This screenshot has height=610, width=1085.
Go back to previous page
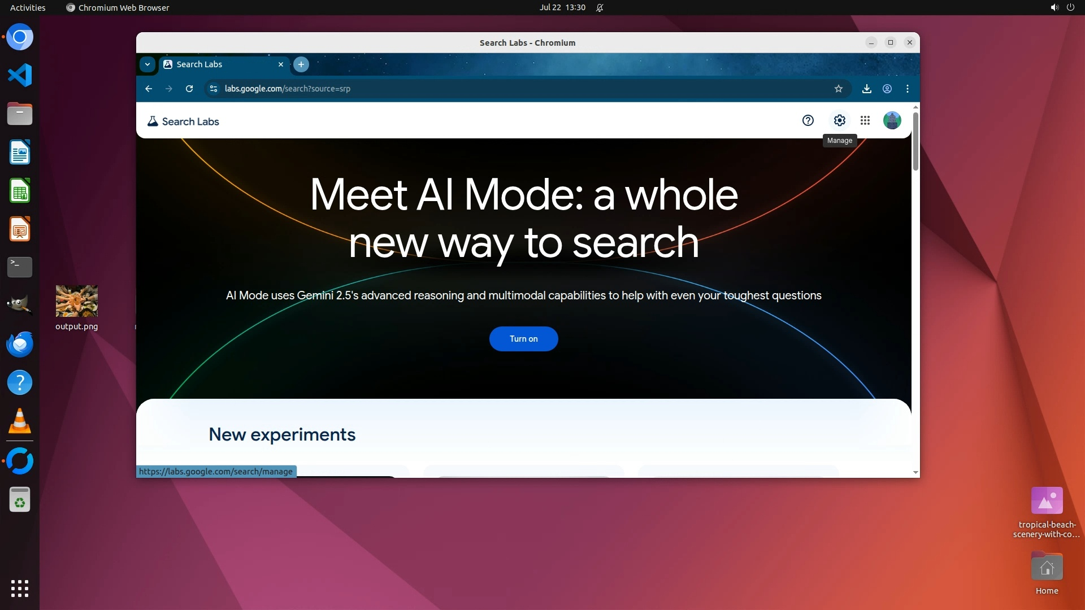click(x=149, y=89)
